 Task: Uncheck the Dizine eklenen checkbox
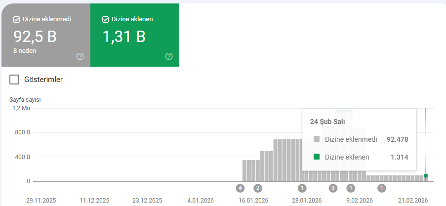coord(105,19)
